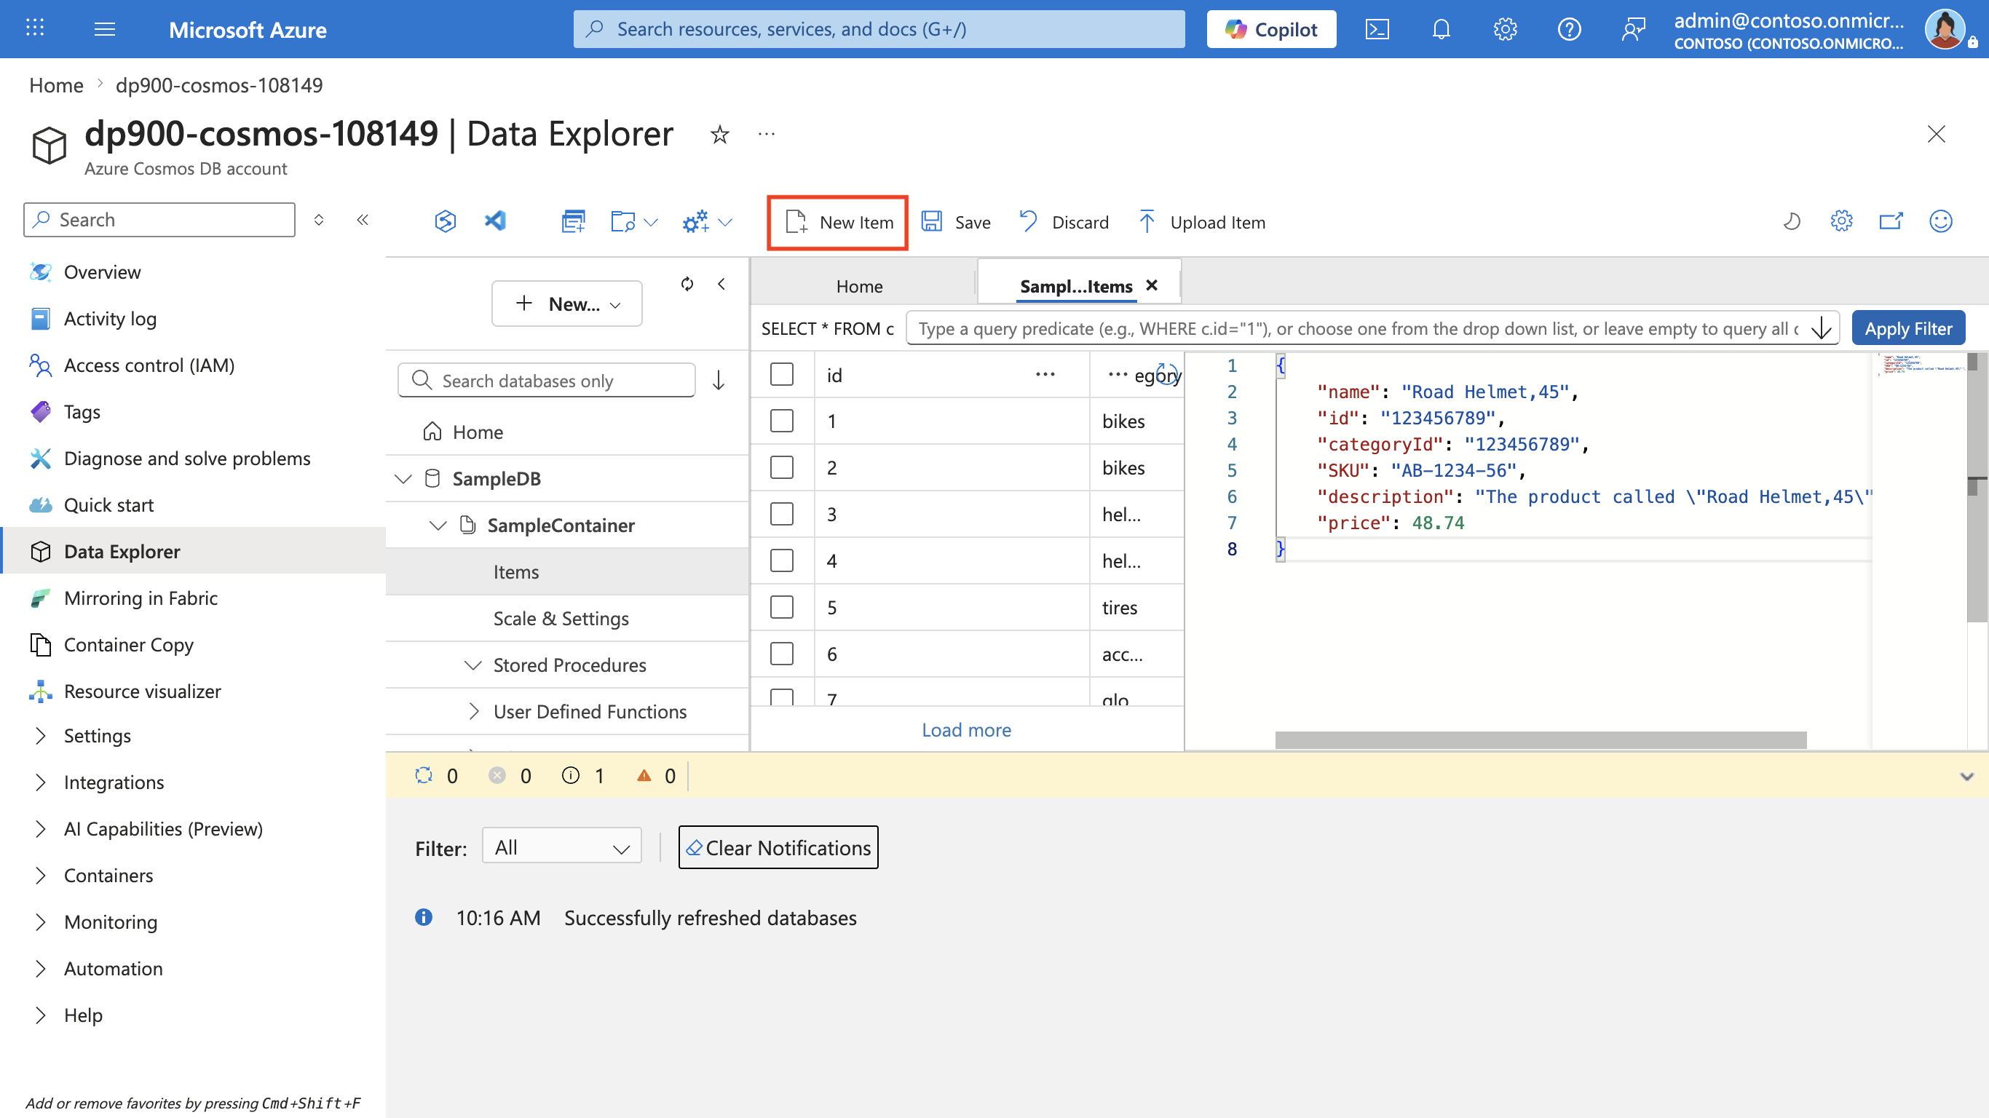The image size is (1989, 1118).
Task: Click the smiley feedback icon
Action: coord(1941,221)
